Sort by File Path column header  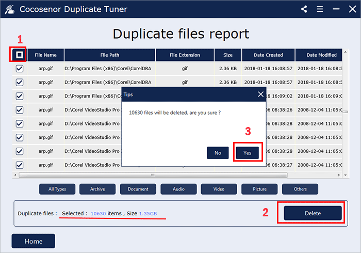pos(109,55)
